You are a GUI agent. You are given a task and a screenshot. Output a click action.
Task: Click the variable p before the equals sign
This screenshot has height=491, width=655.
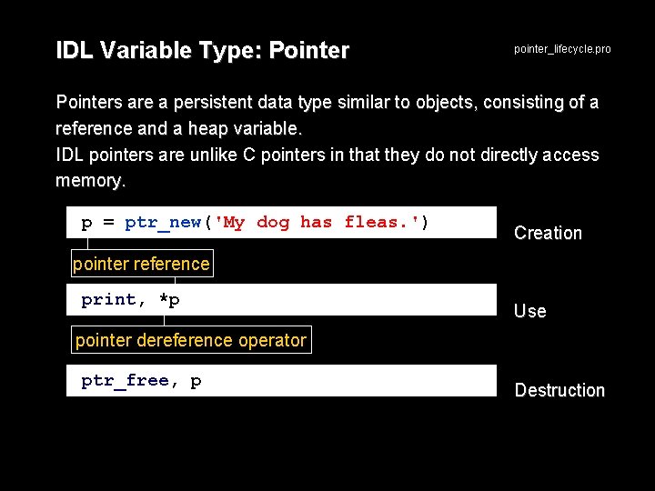[86, 224]
